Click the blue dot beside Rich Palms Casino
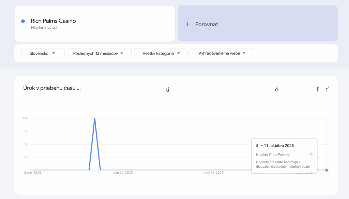The image size is (349, 199). click(23, 21)
